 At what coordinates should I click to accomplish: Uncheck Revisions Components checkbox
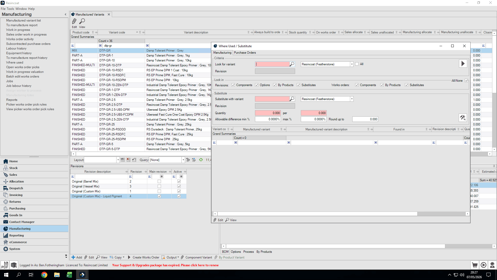click(x=233, y=85)
